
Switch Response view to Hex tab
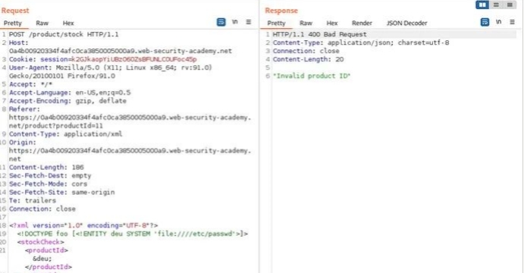332,23
